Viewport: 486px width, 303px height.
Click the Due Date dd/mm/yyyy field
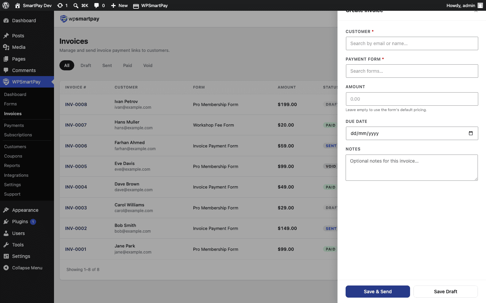point(412,133)
